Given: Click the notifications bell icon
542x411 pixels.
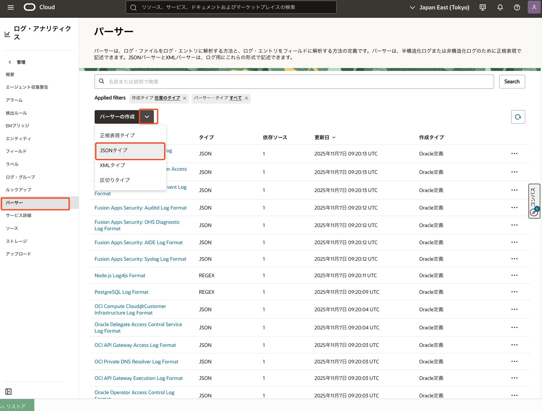Looking at the screenshot, I should click(500, 7).
